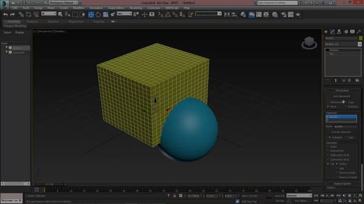Choose the Subtraction (B-A) operation
Viewport: 364px width, 204px height.
tap(328, 160)
